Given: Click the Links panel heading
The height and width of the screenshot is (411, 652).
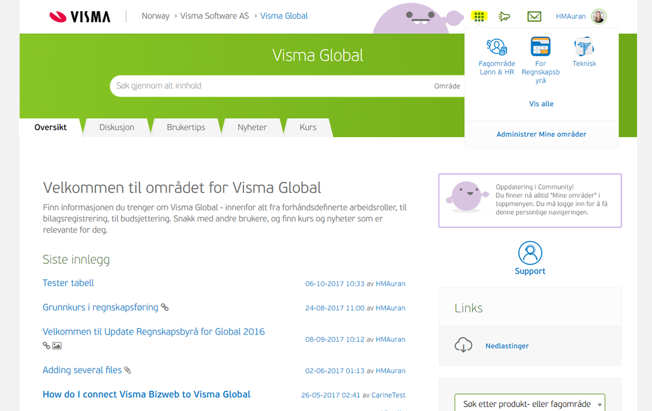Looking at the screenshot, I should [x=469, y=308].
